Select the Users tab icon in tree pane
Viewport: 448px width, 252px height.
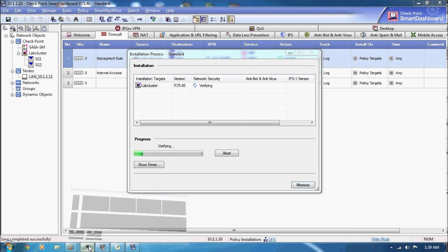(36, 28)
